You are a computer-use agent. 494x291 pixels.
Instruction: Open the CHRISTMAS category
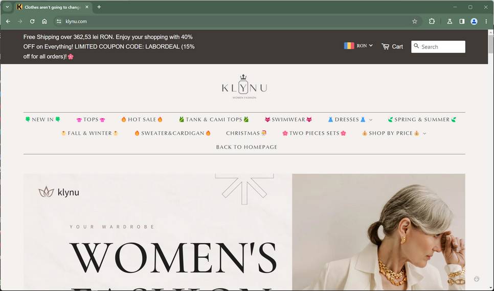point(246,133)
